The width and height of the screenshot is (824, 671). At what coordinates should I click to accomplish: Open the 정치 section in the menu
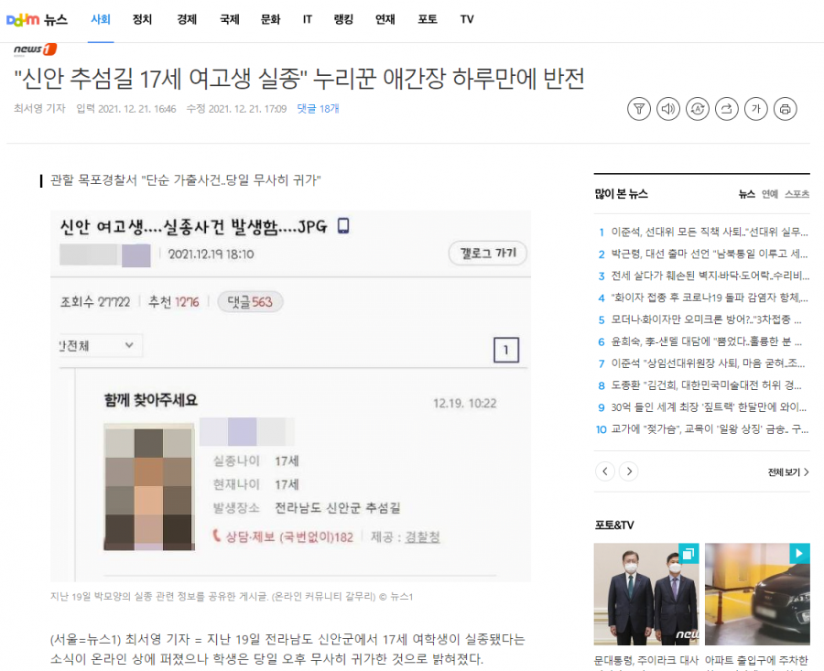point(142,19)
